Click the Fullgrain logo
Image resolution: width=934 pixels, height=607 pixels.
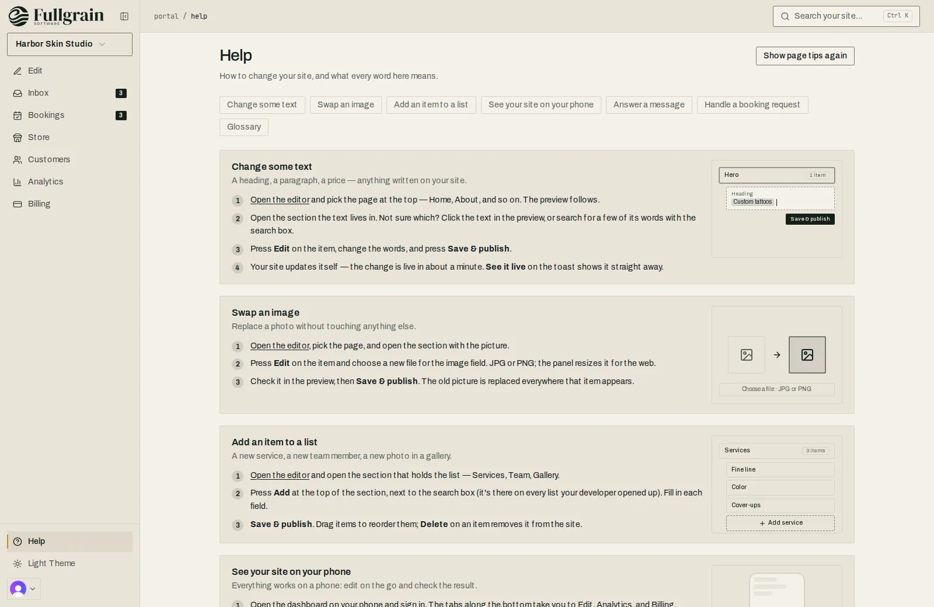click(56, 16)
